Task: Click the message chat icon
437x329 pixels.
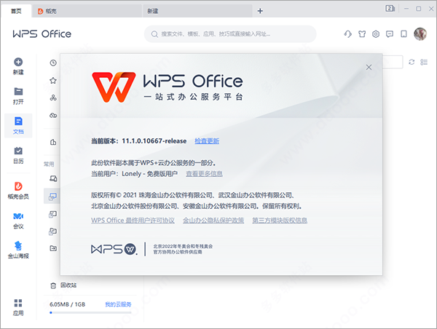Action: (390, 34)
